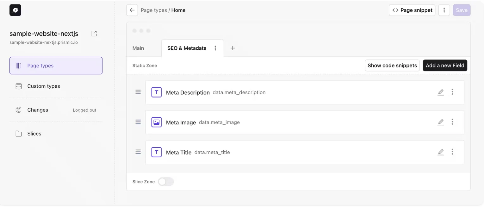Edit Meta Description using its pencil icon

441,92
